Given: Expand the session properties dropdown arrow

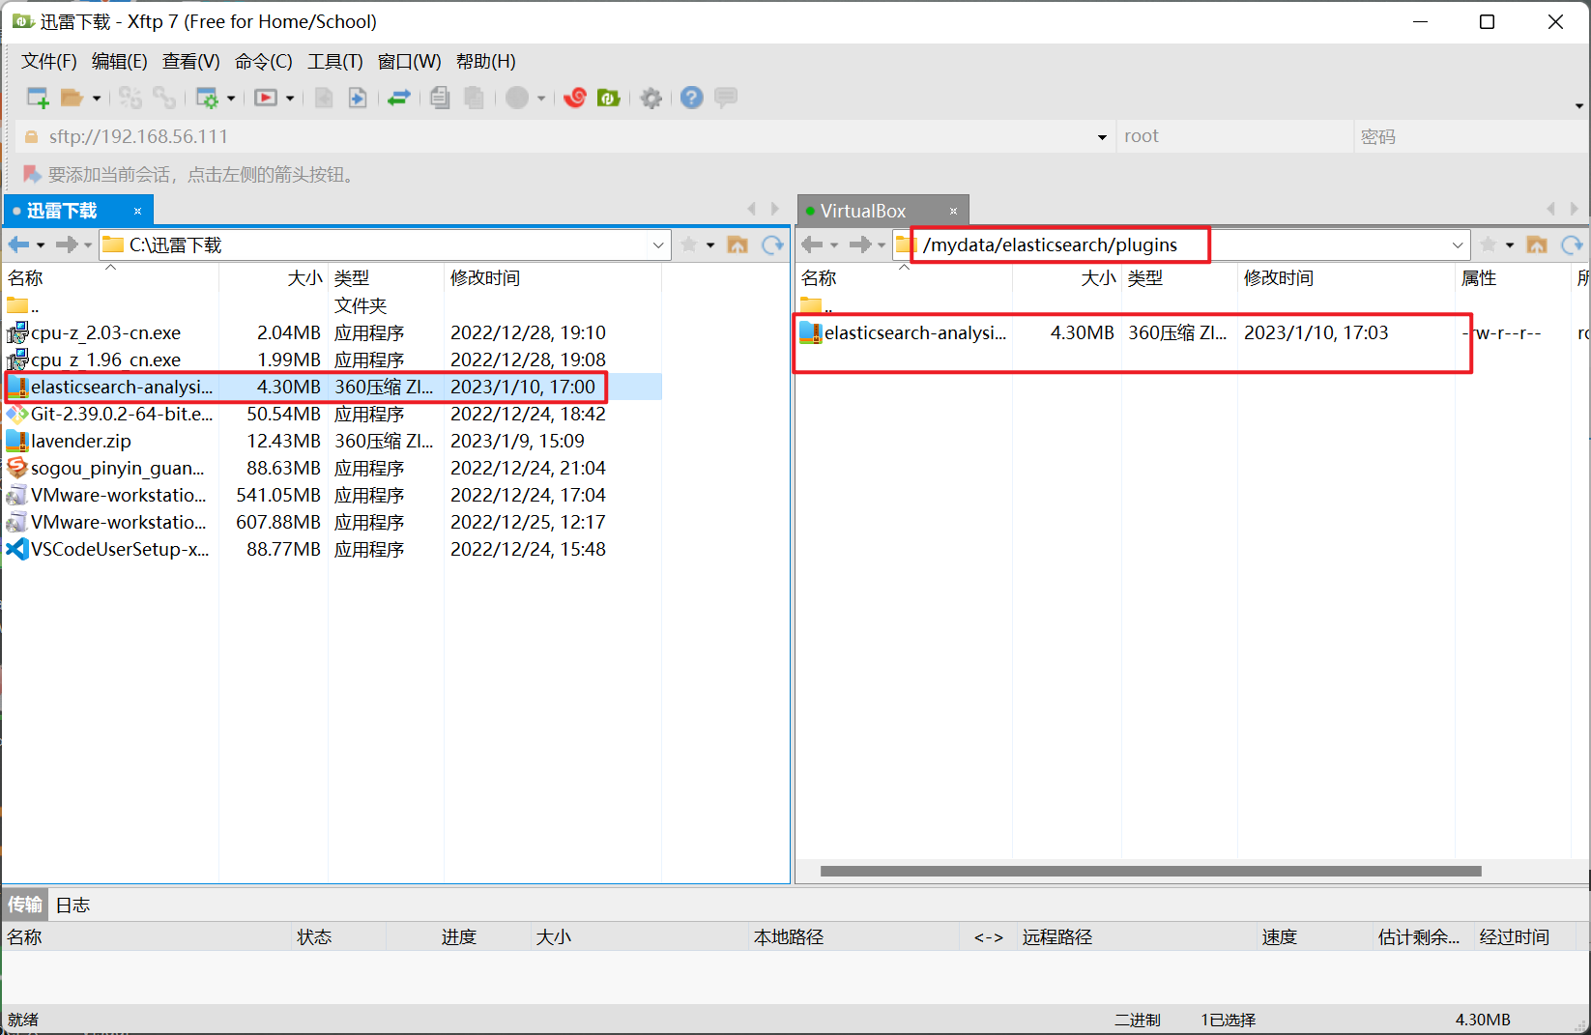Looking at the screenshot, I should (x=230, y=99).
